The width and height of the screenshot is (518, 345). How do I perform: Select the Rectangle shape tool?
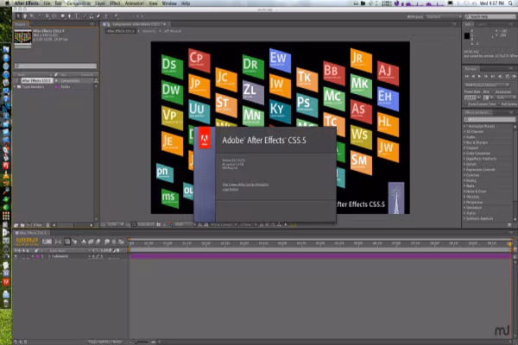63,16
